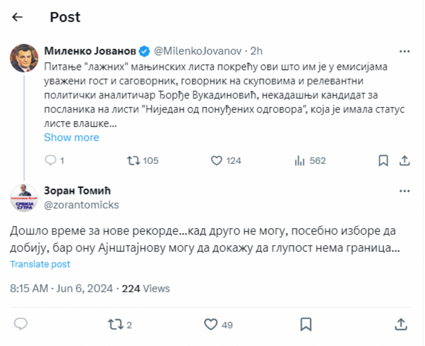
Task: Click the Post header title
Action: 65,17
